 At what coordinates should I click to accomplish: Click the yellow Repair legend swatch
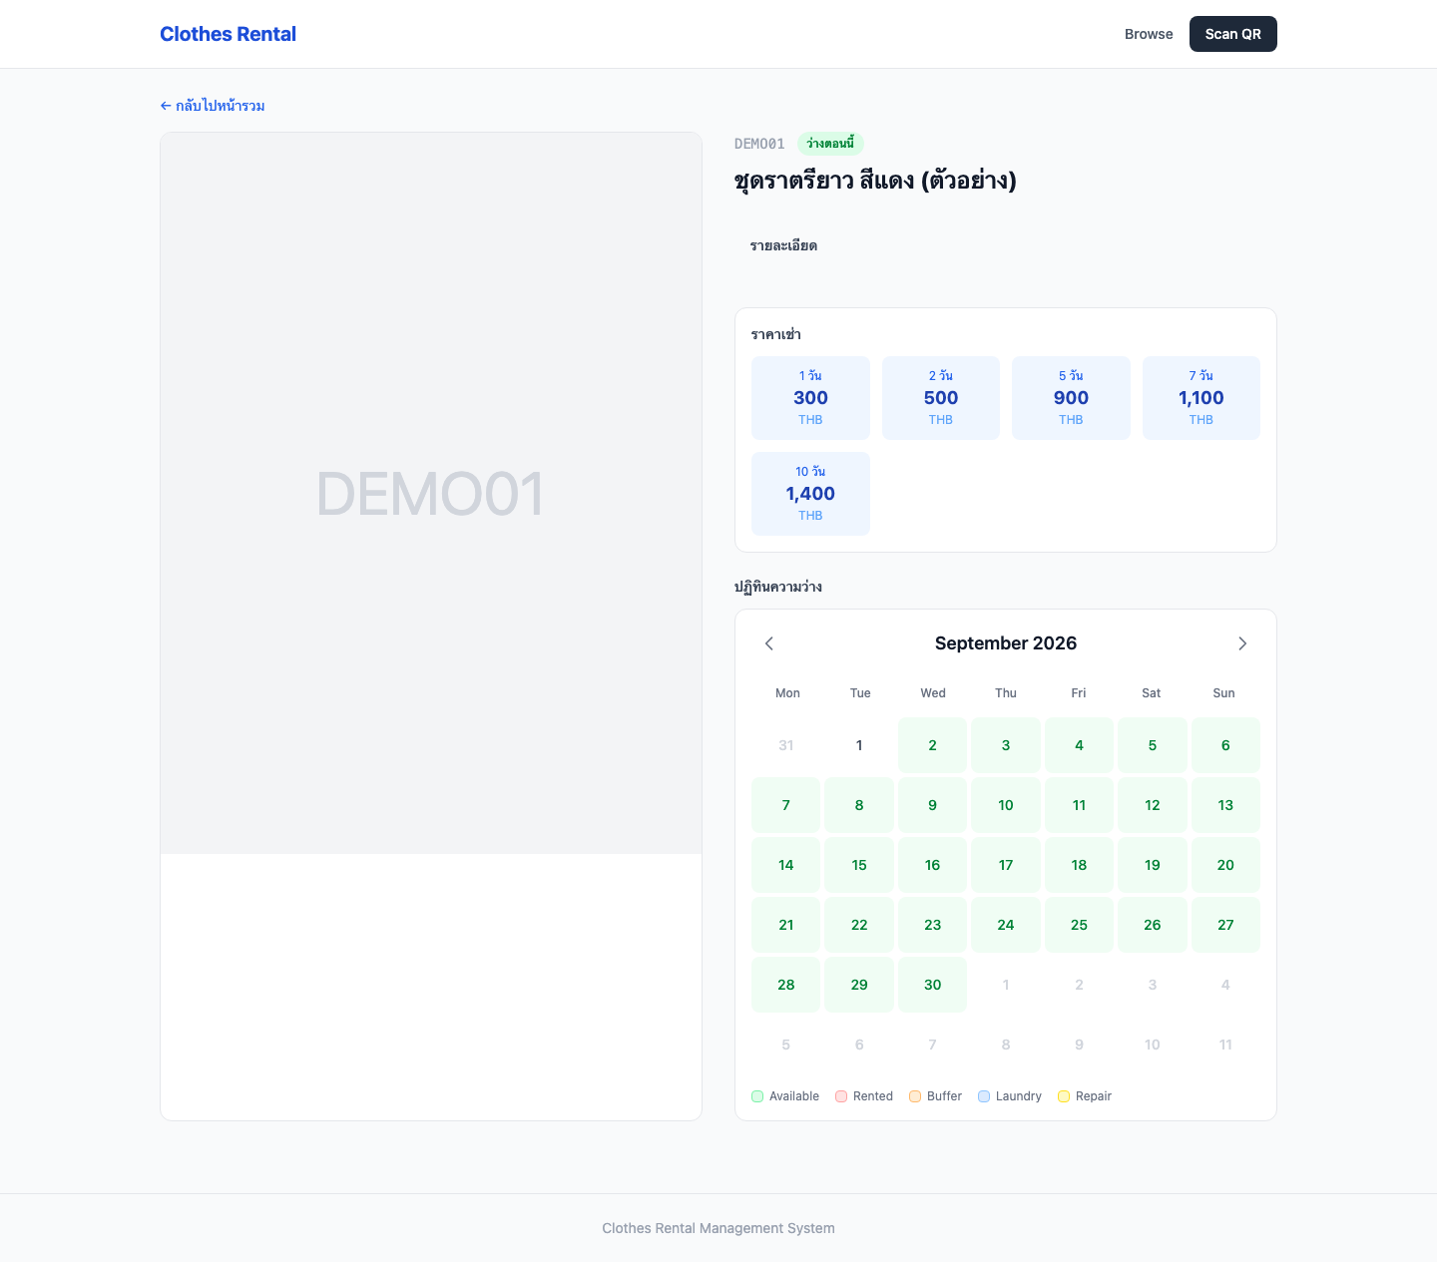(x=1064, y=1096)
